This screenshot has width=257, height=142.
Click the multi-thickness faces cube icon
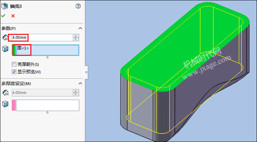click(x=5, y=104)
